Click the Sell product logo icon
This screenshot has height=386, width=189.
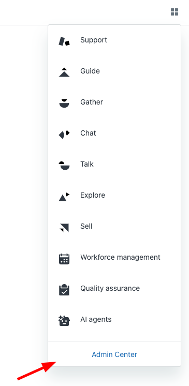64,228
